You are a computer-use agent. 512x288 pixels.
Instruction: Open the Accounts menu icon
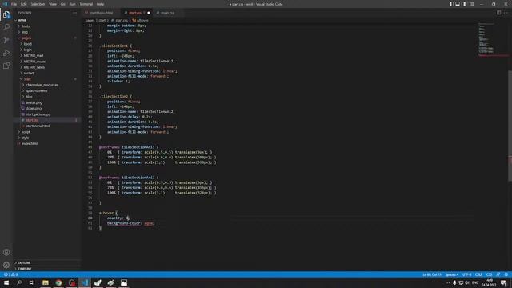coord(6,252)
